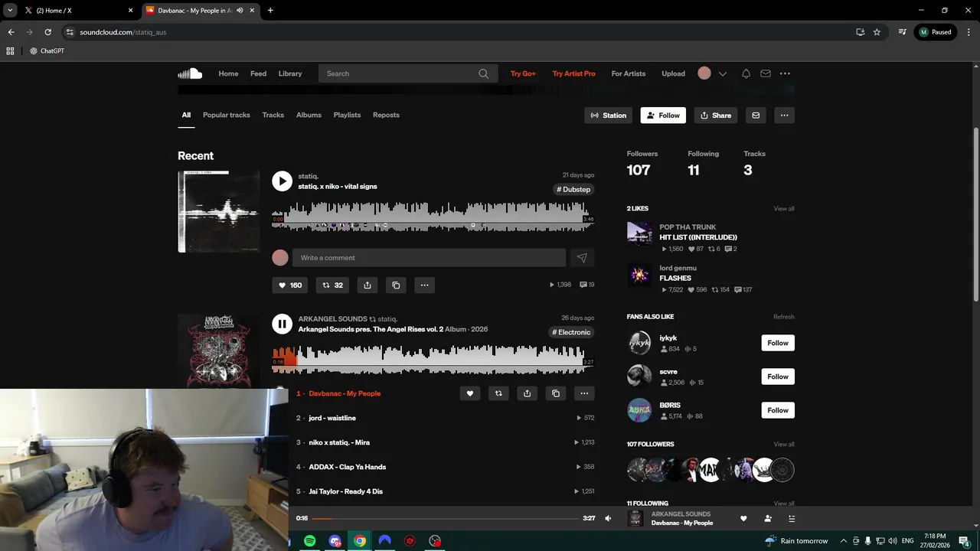The width and height of the screenshot is (980, 551).
Task: Open the Feed page
Action: [x=259, y=73]
